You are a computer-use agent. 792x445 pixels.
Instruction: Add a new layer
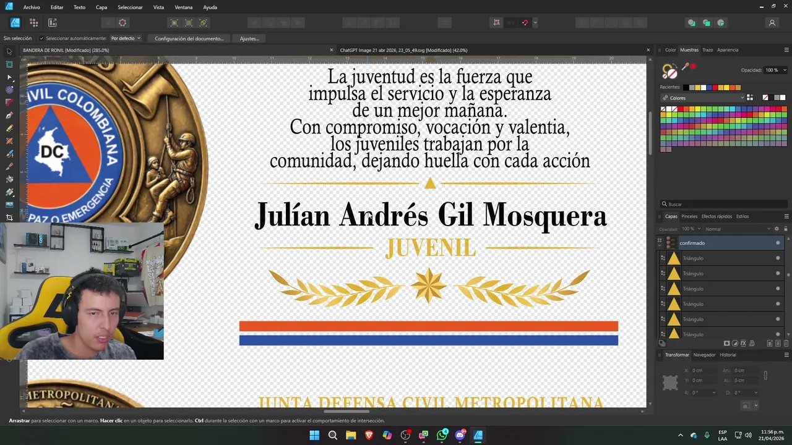[770, 343]
